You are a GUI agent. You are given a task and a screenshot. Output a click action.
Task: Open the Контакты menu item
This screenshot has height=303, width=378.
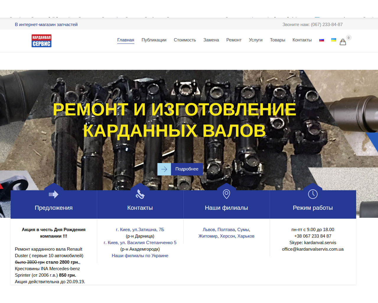pos(302,40)
